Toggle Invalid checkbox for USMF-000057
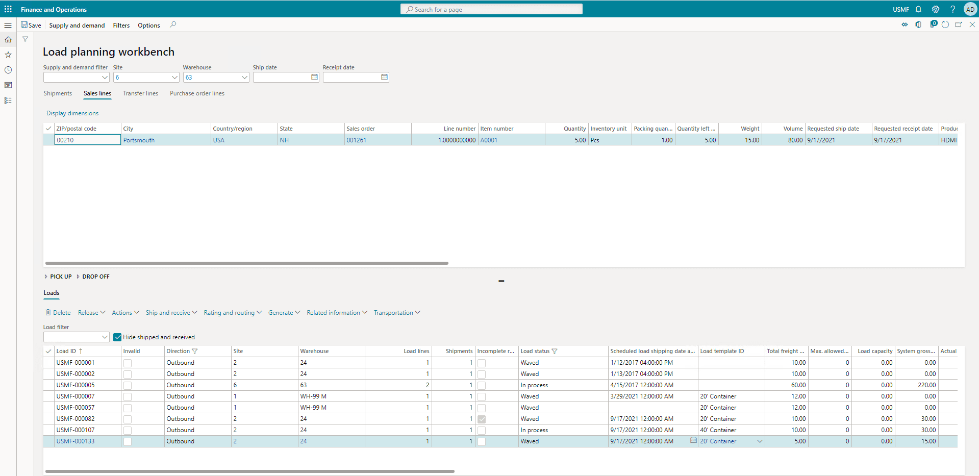Viewport: 979px width, 476px height. (x=128, y=408)
